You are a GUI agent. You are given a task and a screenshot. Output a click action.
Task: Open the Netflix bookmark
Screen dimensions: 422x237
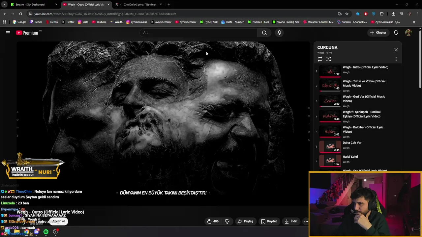[51, 22]
